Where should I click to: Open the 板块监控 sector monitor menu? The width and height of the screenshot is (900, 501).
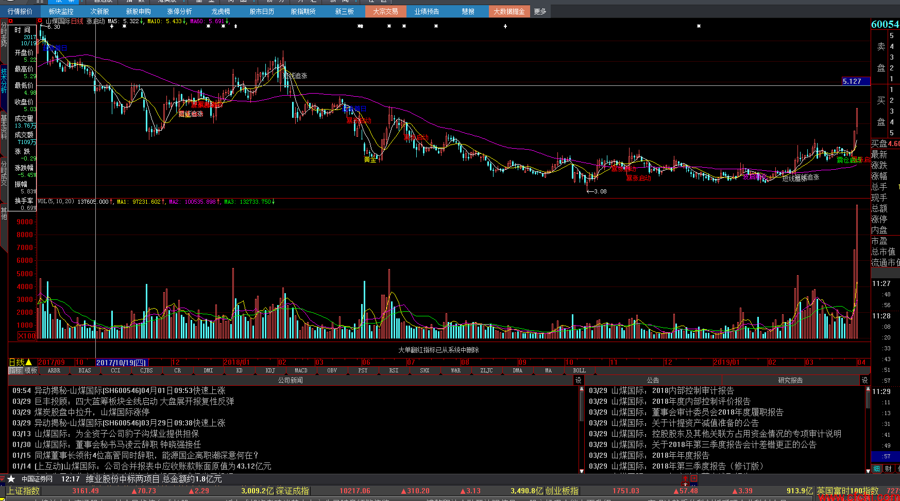click(61, 11)
